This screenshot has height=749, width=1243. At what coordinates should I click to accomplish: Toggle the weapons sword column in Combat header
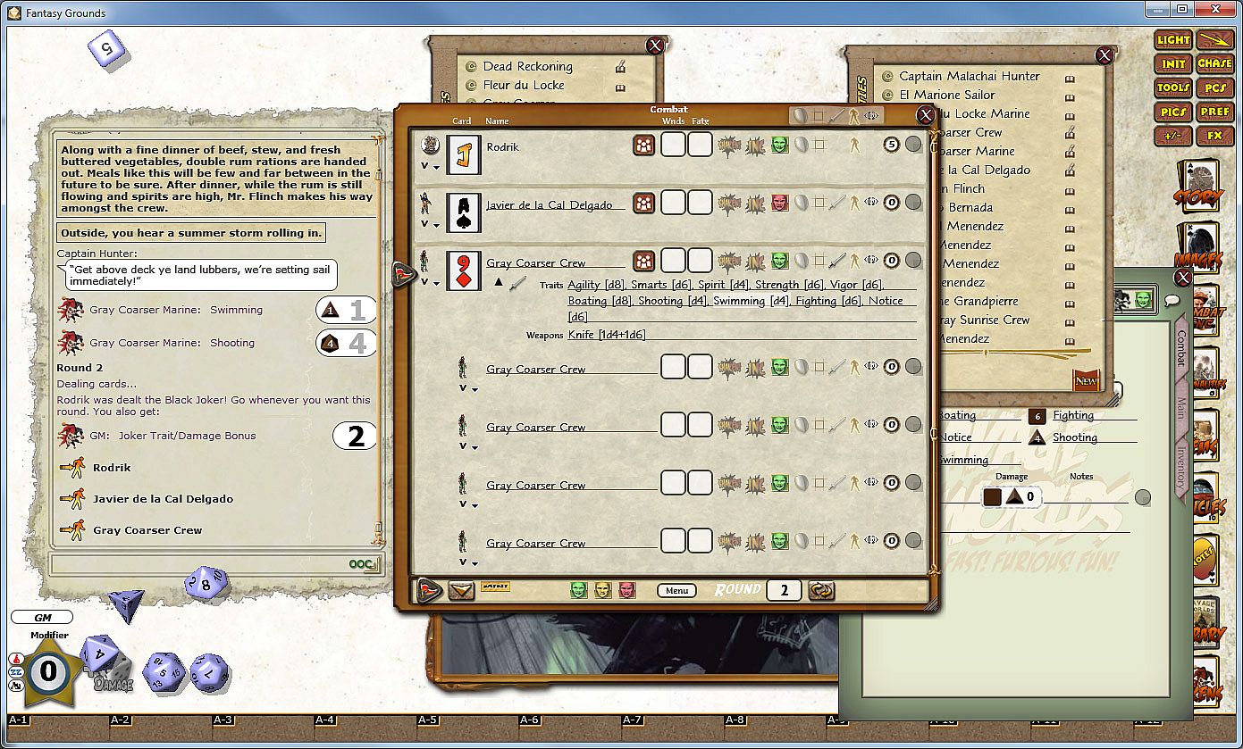click(836, 115)
